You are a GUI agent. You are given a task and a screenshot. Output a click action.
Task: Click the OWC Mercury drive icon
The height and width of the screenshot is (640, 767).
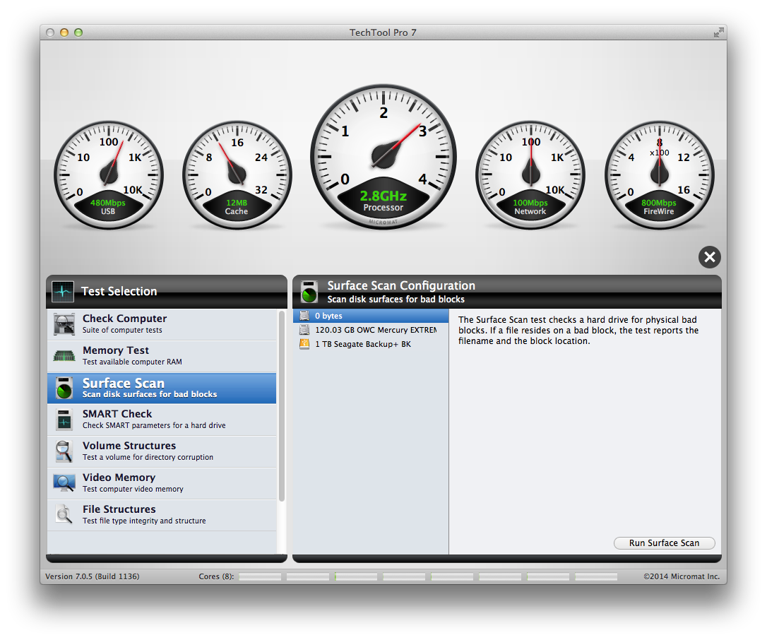[304, 330]
